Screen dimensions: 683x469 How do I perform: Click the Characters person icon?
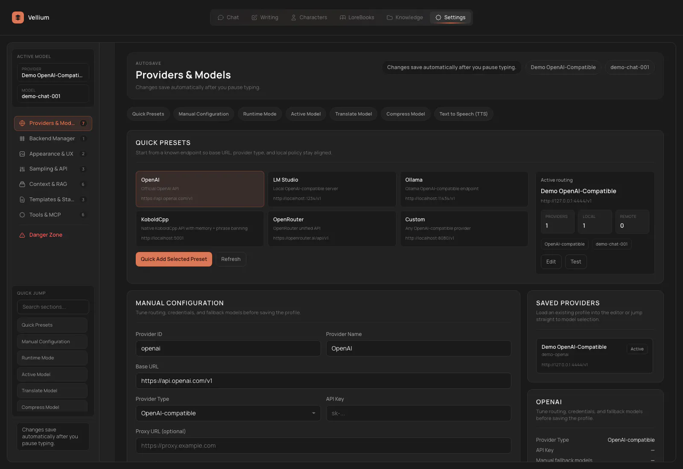tap(294, 17)
